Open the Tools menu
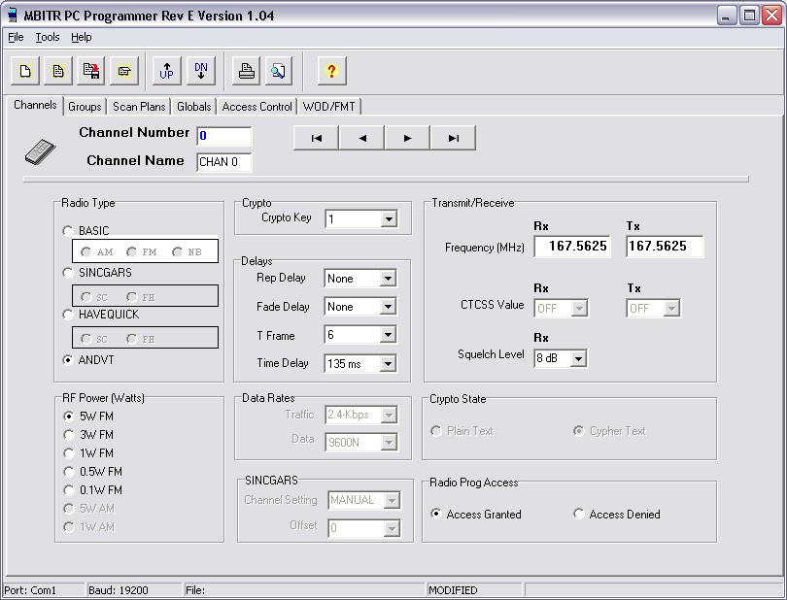Viewport: 787px width, 600px height. [48, 37]
